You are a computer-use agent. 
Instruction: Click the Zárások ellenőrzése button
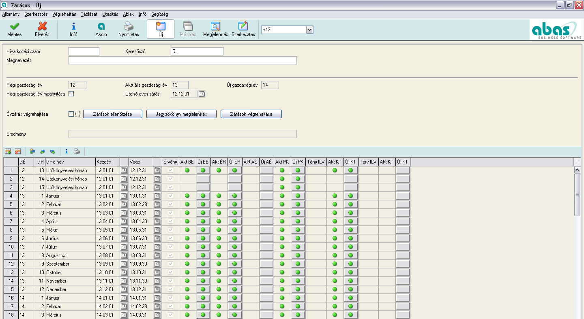tap(113, 114)
